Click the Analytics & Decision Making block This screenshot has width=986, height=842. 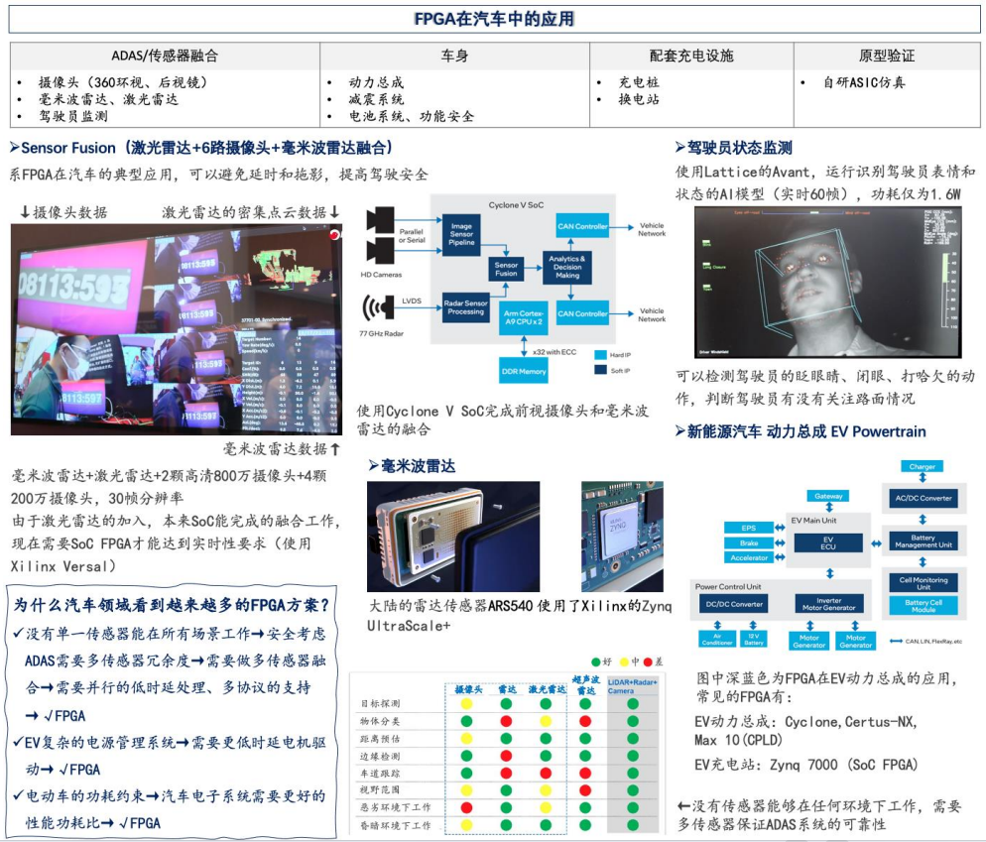point(567,265)
